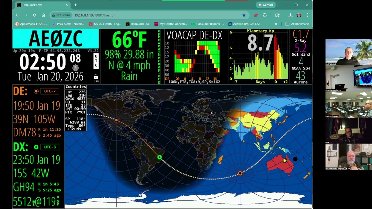Click the Planetary Kp pane title
Screen dimensions: 372x209
click(x=260, y=31)
